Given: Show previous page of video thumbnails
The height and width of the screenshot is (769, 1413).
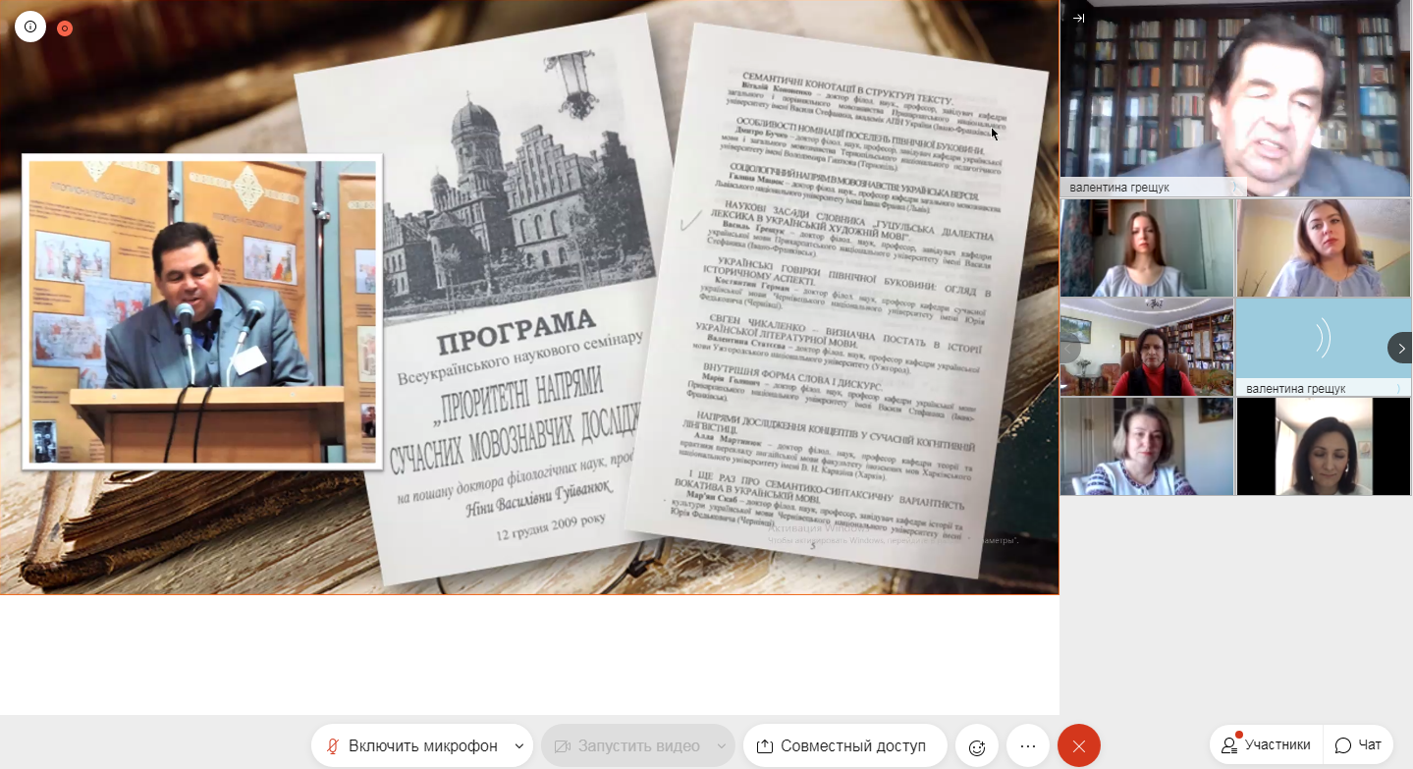Looking at the screenshot, I should pyautogui.click(x=1070, y=348).
